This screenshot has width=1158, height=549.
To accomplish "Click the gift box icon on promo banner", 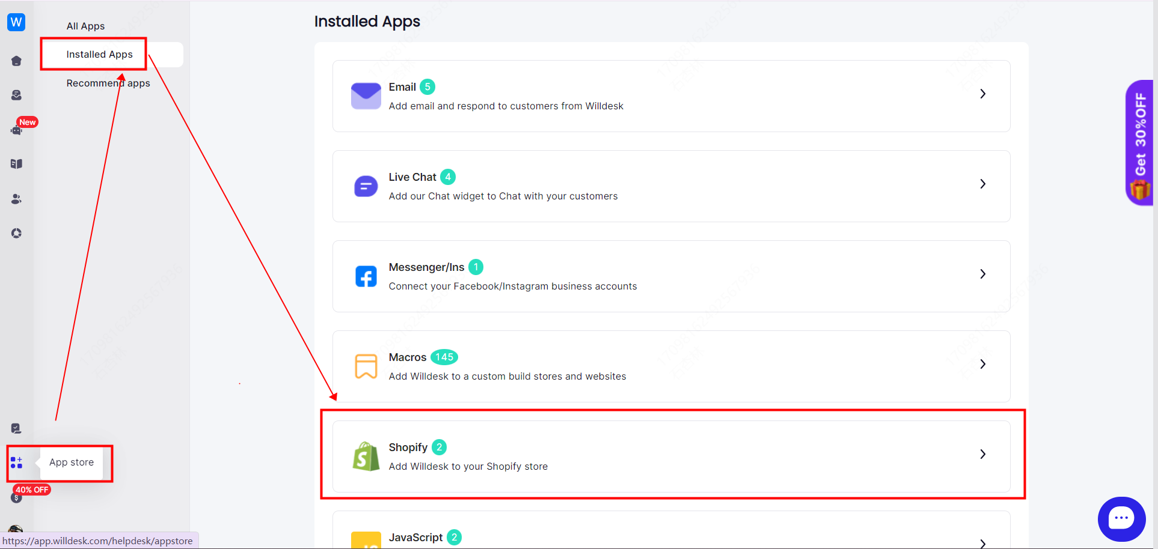I will tap(1140, 190).
